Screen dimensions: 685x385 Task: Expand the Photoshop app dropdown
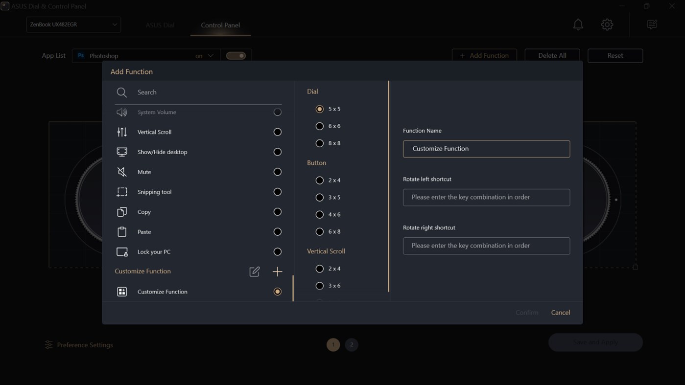[210, 55]
